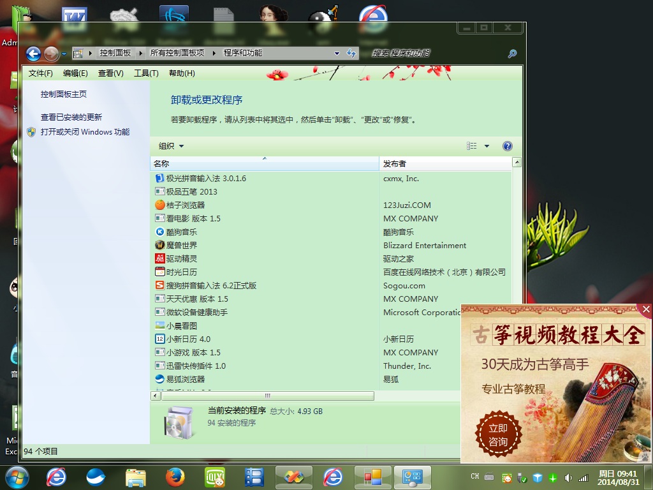Click the 搜索 程序和功能 search field

click(437, 54)
